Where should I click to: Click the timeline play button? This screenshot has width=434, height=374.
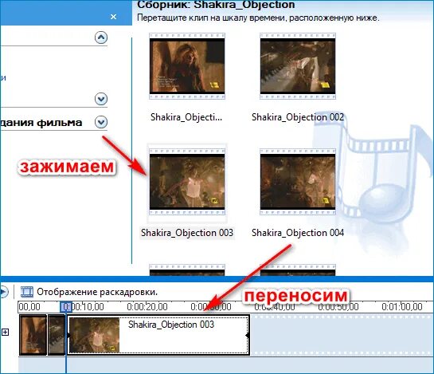click(4, 292)
